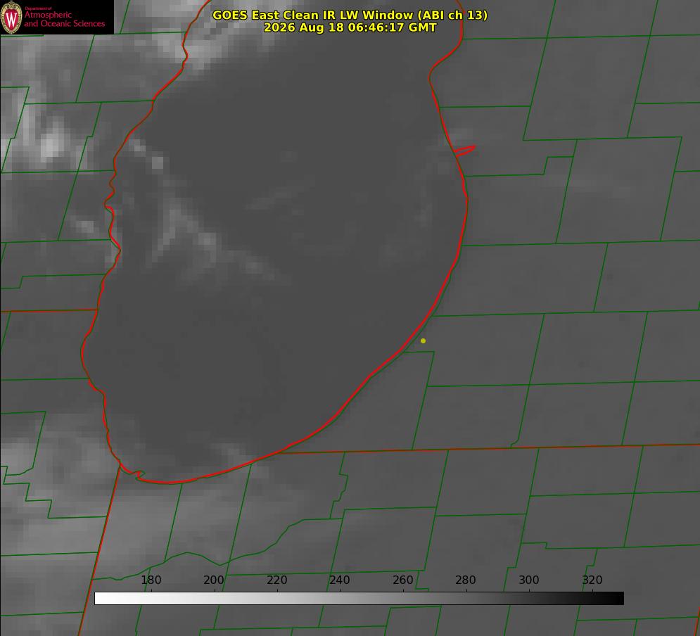Viewport: 700px width, 636px height.
Task: Click the 240 tick label on the colorbar
Action: (340, 580)
